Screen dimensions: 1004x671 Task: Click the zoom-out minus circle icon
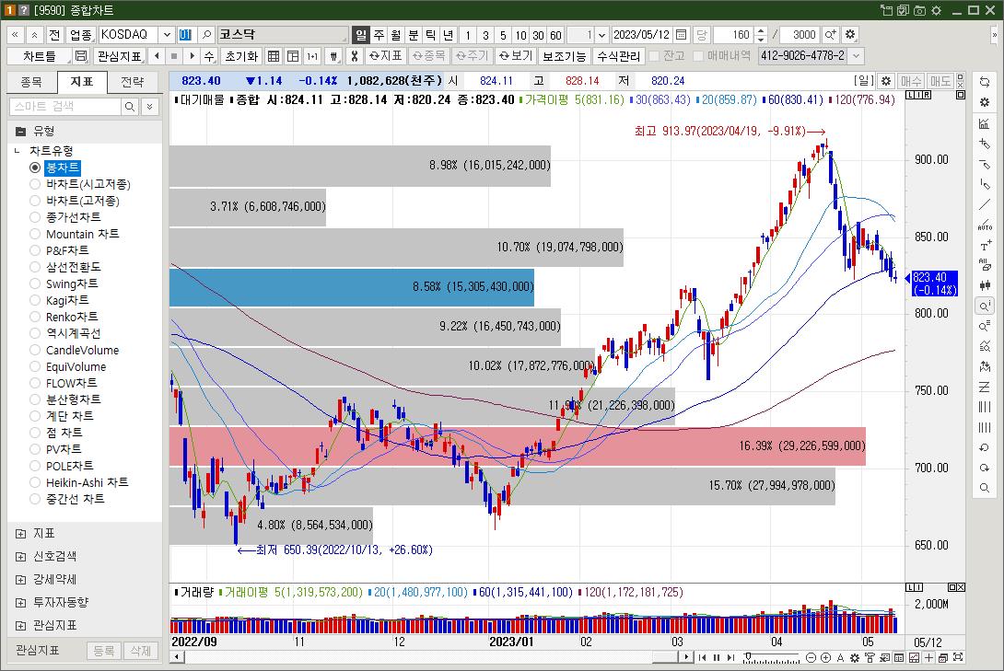coord(811,657)
